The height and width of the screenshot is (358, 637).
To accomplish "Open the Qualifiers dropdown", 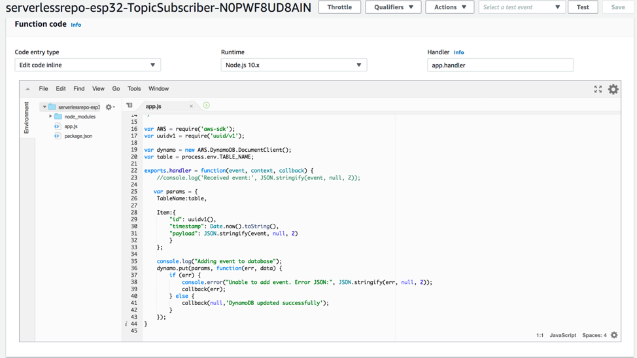I will (x=393, y=7).
